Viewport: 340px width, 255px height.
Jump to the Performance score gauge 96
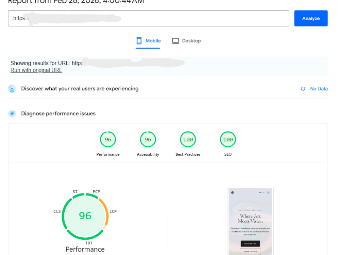[108, 139]
